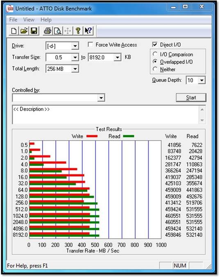The width and height of the screenshot is (220, 277).
Task: Open the View menu
Action: [x=29, y=20]
